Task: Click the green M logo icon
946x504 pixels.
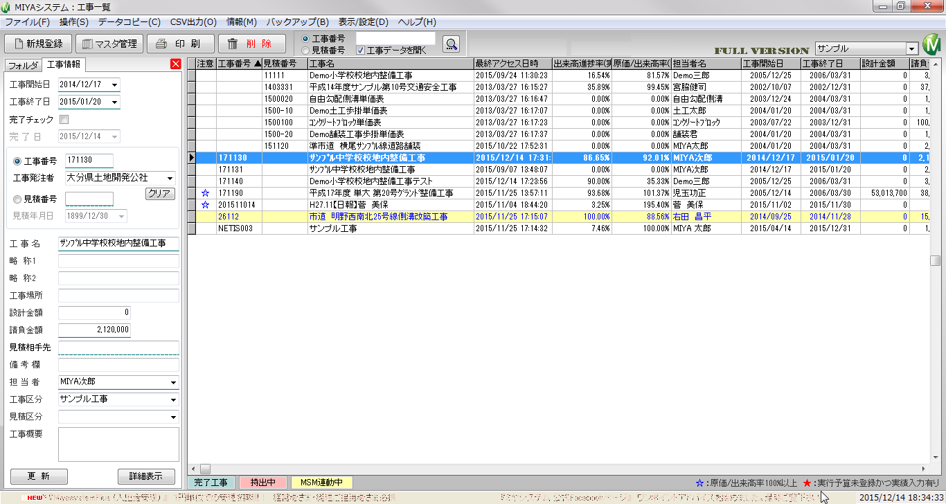Action: pyautogui.click(x=932, y=46)
